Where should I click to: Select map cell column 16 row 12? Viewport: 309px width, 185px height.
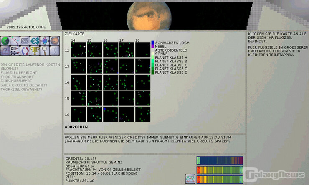coord(111,50)
